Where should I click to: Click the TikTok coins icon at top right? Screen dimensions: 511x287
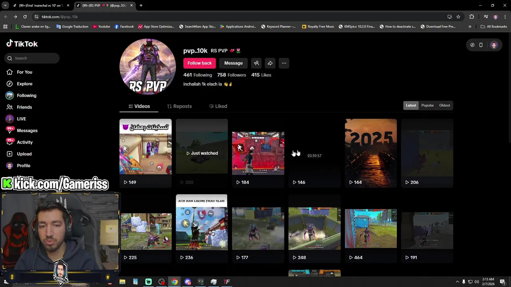pyautogui.click(x=472, y=45)
